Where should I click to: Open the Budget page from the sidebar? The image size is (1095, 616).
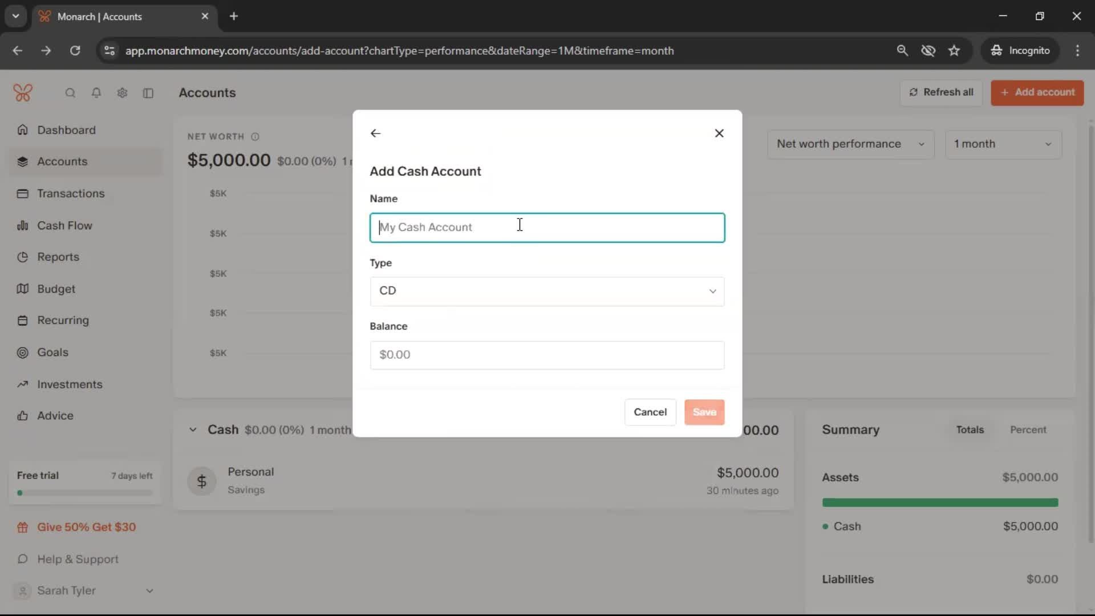pos(56,289)
